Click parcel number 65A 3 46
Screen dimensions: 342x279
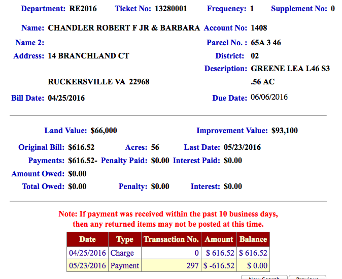pos(266,43)
